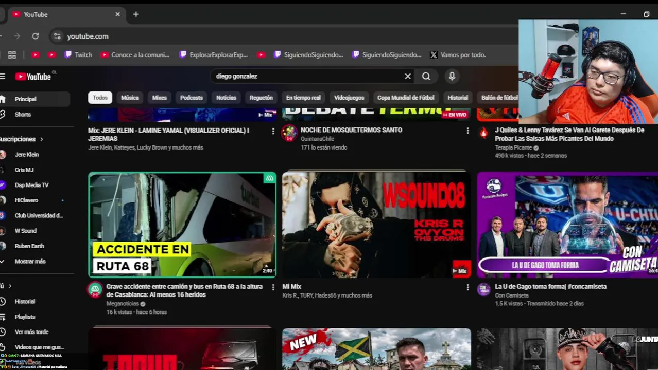Open 'Accidente en Ruta 68' video thumbnail
658x370 pixels.
[x=182, y=225]
